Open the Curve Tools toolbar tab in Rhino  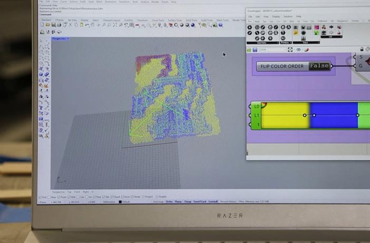point(158,20)
